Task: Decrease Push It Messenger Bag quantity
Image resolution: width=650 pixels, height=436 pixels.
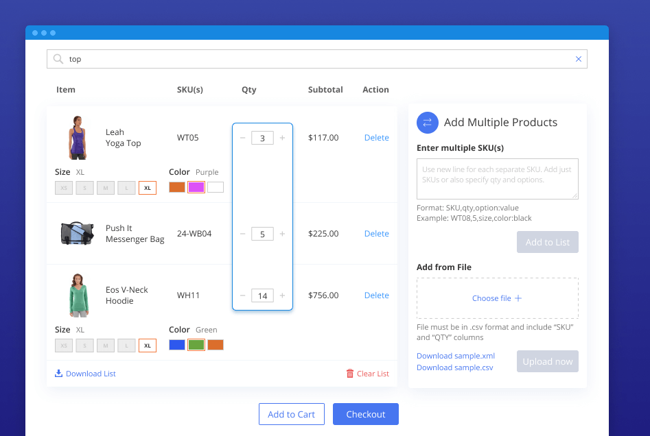Action: 242,234
